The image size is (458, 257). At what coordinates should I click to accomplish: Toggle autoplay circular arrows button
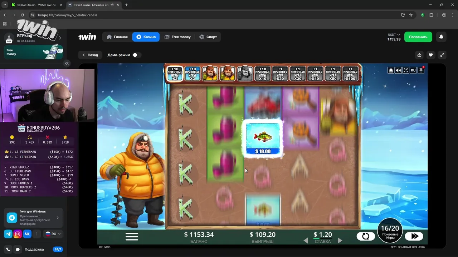coord(366,236)
